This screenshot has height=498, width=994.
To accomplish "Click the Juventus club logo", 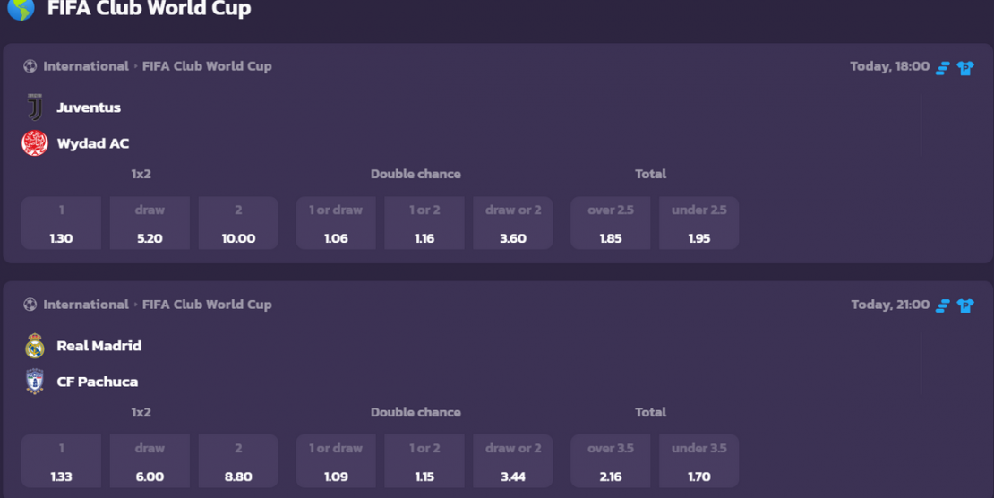I will click(x=35, y=107).
